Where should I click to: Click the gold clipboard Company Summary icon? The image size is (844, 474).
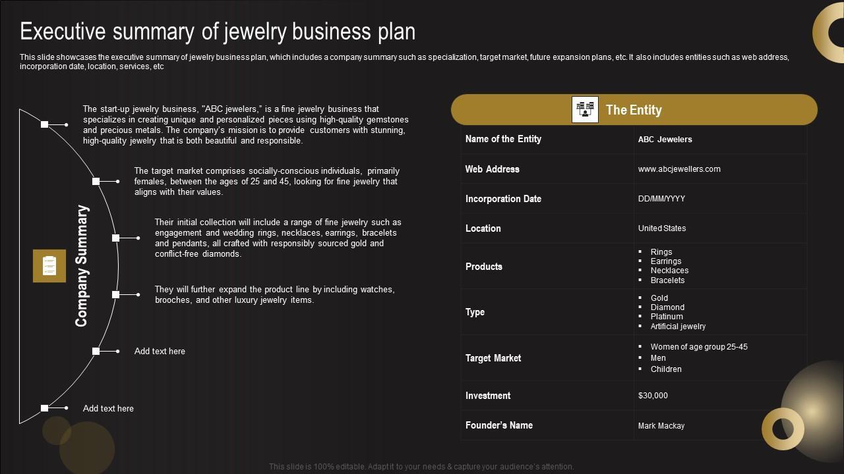(49, 266)
